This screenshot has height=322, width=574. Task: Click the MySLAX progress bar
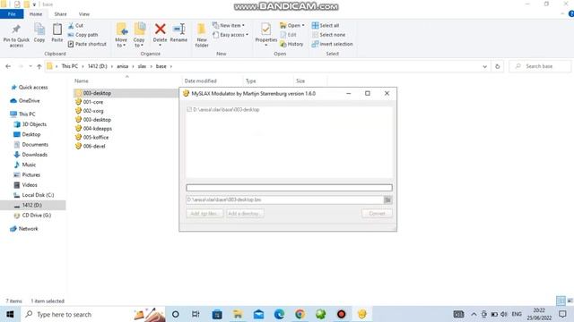(289, 188)
